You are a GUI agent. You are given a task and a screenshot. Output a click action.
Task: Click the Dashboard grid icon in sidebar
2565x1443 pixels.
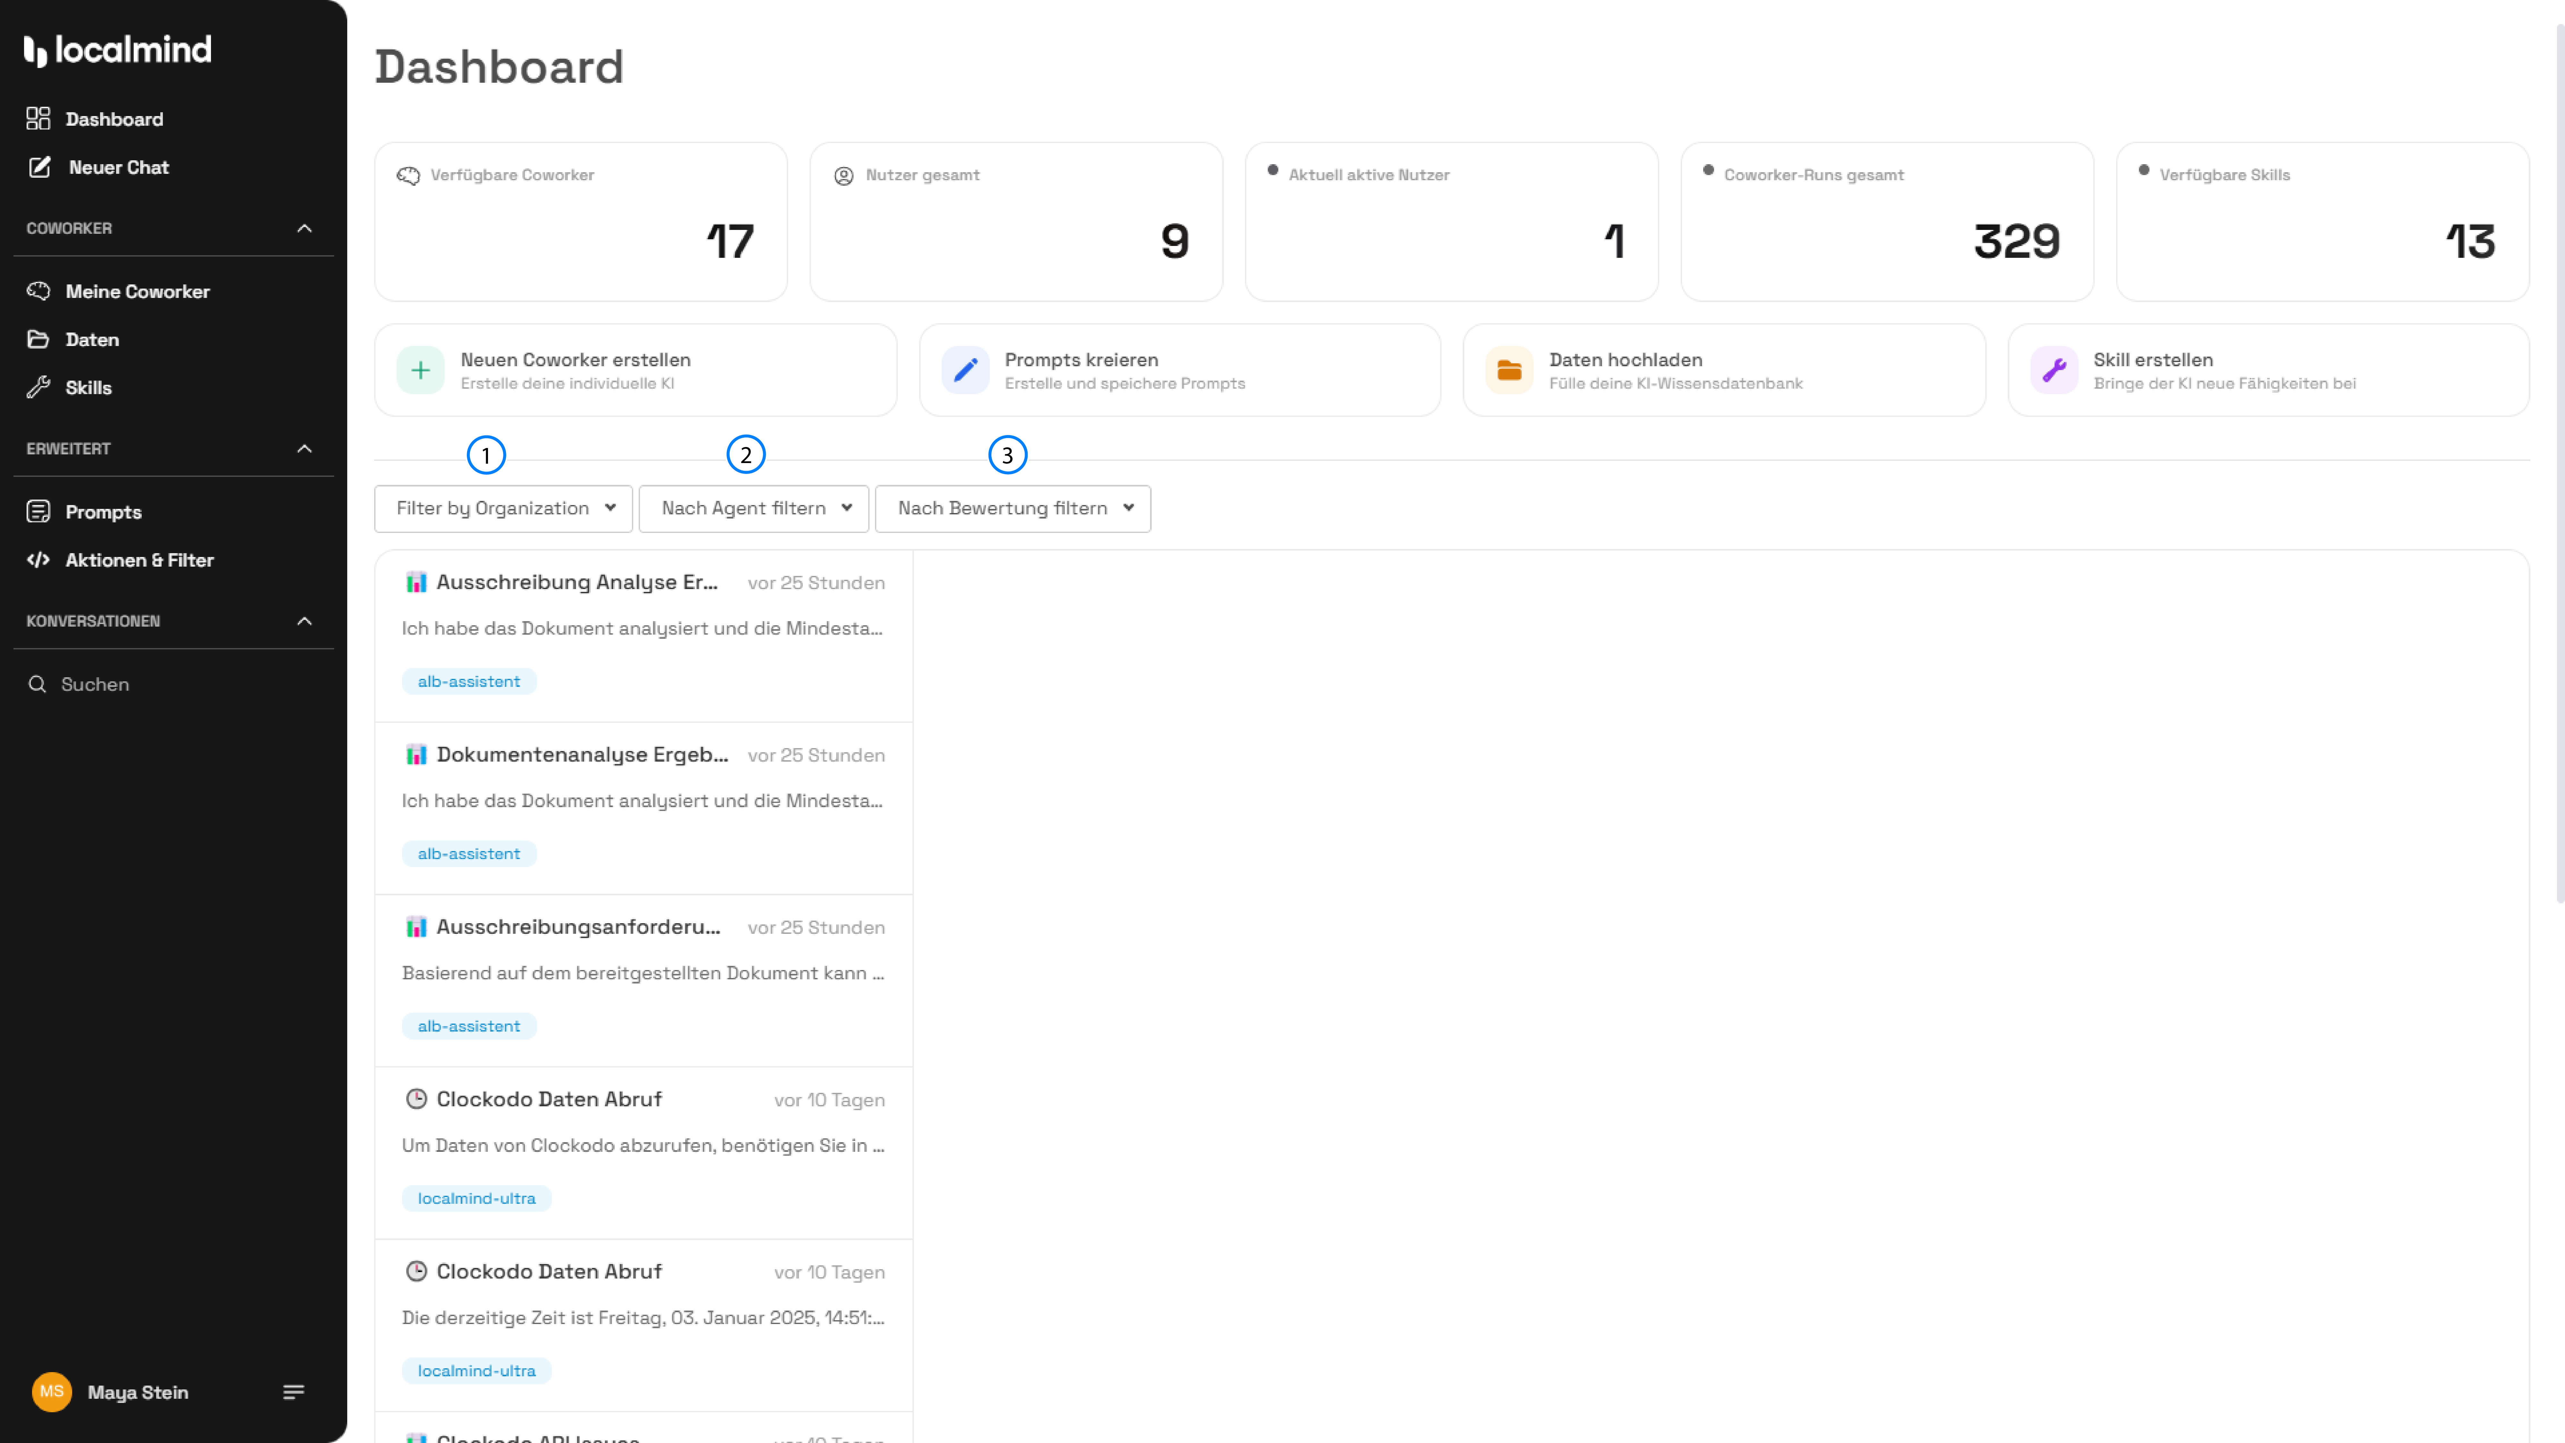point(38,119)
